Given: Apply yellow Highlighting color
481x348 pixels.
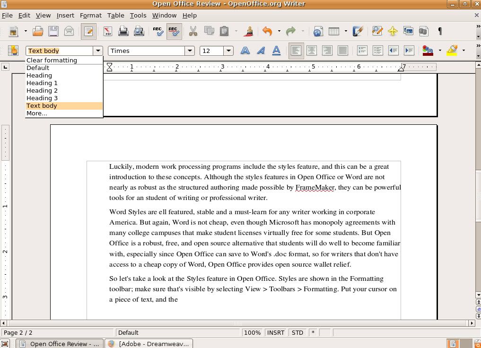Looking at the screenshot, I should pyautogui.click(x=452, y=51).
